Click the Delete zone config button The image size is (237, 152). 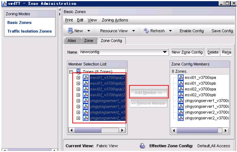[213, 52]
